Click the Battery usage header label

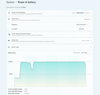(15, 47)
